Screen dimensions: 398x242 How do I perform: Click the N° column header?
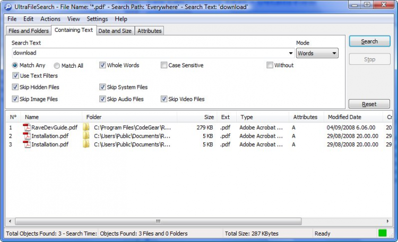coord(13,117)
